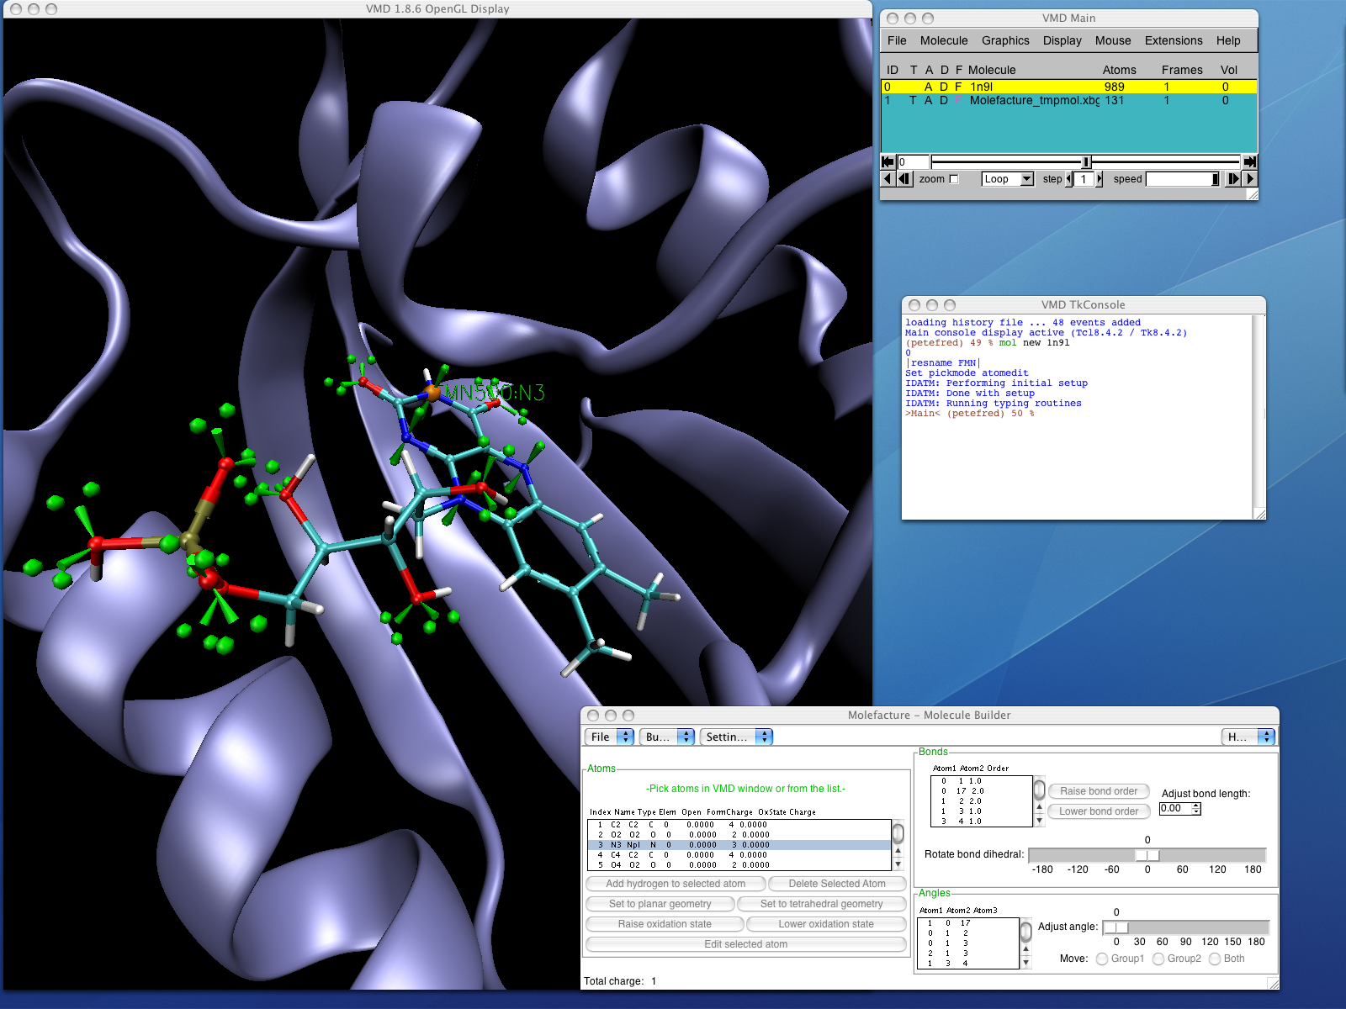Viewport: 1346px width, 1009px height.
Task: Select the Group1 move radio button
Action: point(1102,959)
